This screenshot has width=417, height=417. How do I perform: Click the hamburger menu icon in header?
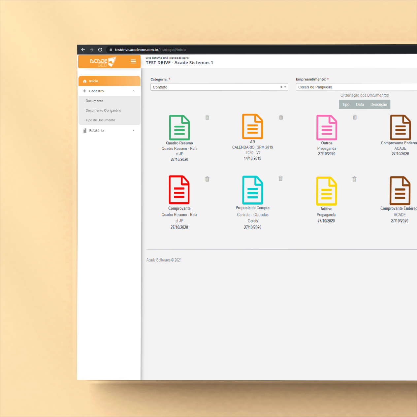coord(133,61)
